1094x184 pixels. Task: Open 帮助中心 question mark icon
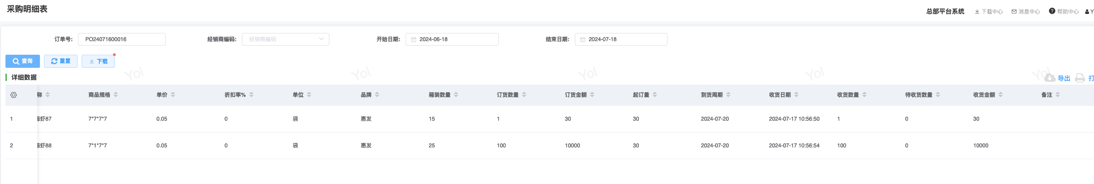point(1052,11)
